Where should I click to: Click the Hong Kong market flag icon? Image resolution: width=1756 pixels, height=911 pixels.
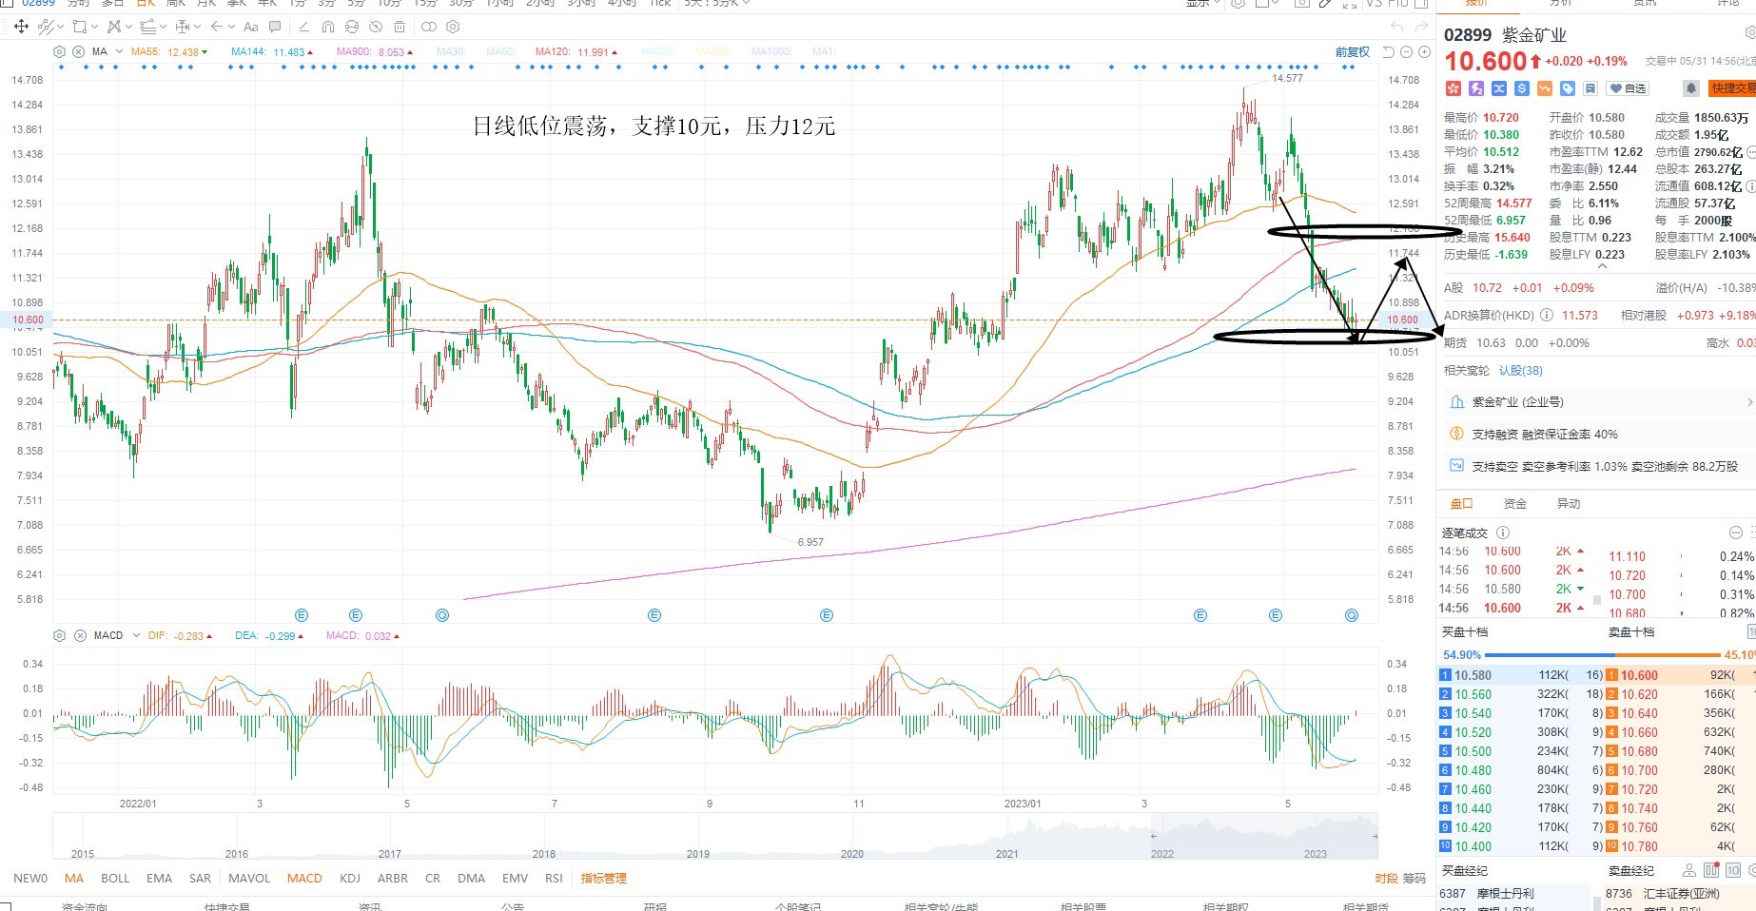click(1453, 88)
